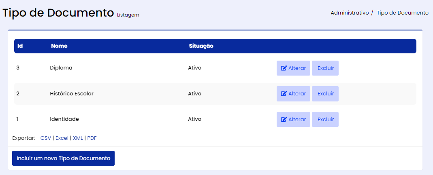Click the Tipo de Documento breadcrumb
The image size is (433, 175).
point(402,13)
